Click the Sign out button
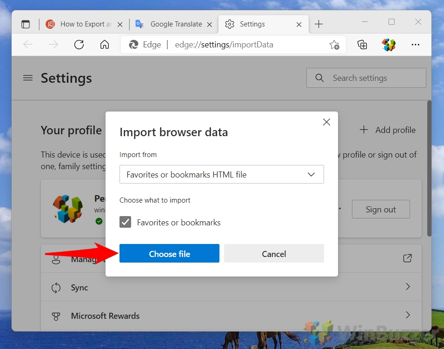Image resolution: width=444 pixels, height=349 pixels. tap(381, 209)
